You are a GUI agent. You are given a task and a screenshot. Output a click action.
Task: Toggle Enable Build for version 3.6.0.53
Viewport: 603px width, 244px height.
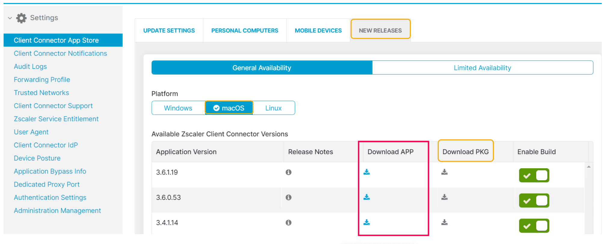coord(534,201)
